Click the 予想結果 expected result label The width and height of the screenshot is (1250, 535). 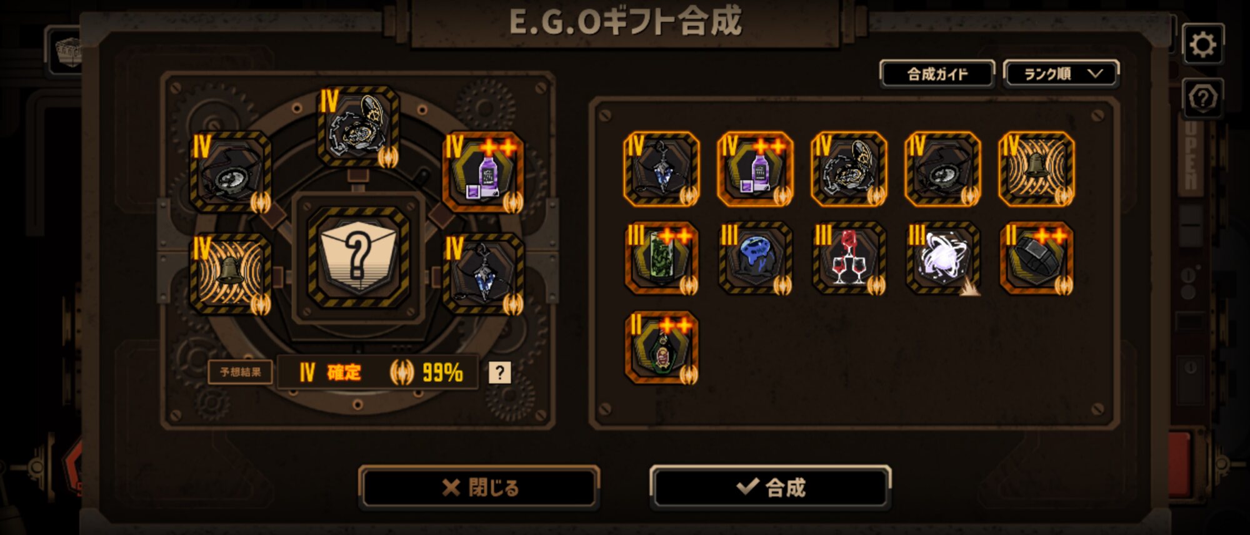click(x=240, y=372)
